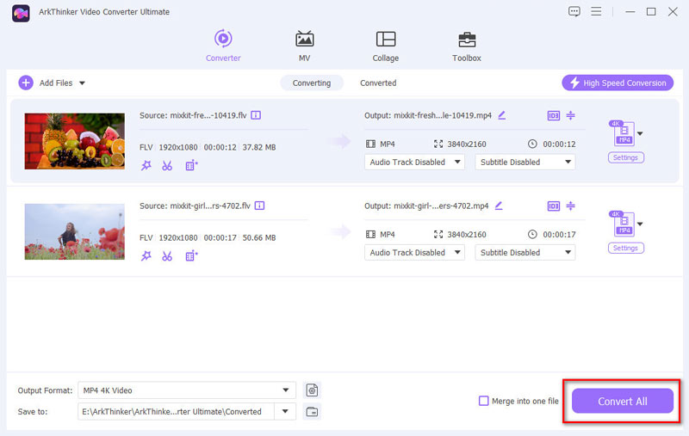Click the Add Files plus icon

point(26,83)
